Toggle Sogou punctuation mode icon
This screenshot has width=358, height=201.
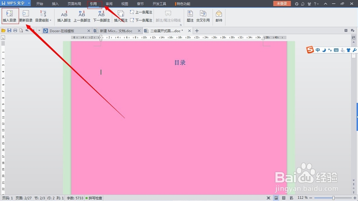click(x=330, y=50)
